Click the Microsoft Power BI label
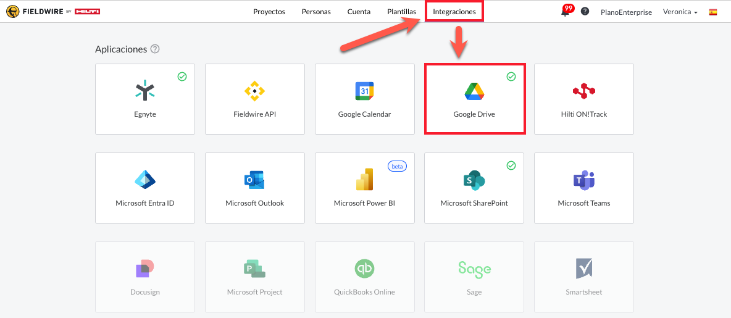 (364, 203)
